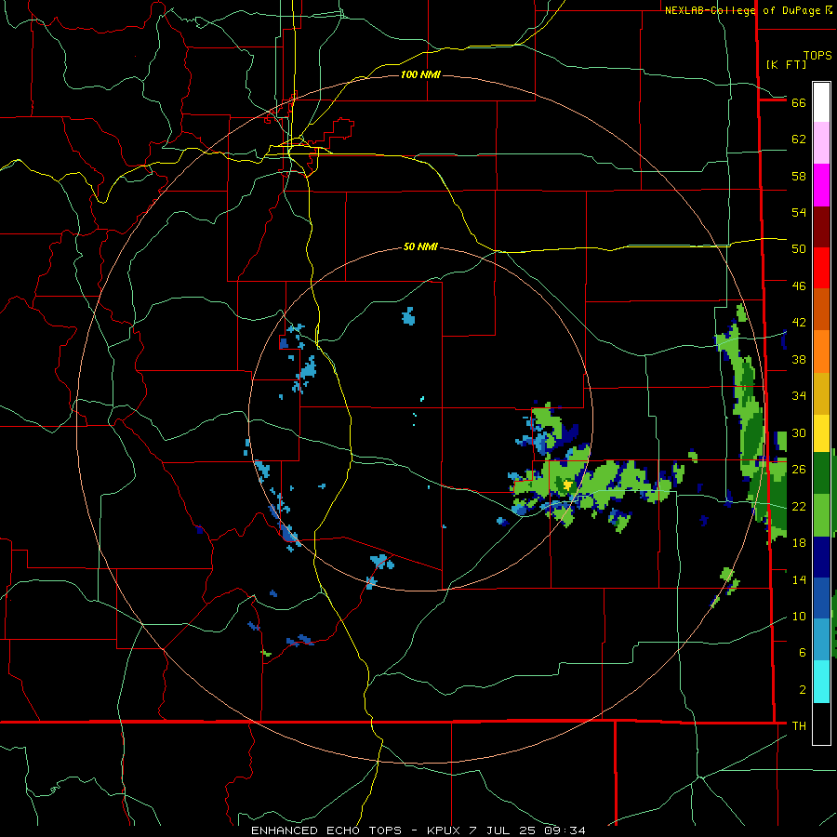The image size is (837, 837).
Task: Click the 62 legend value
Action: tap(799, 139)
